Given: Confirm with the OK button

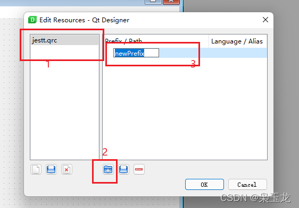Looking at the screenshot, I should (x=204, y=185).
